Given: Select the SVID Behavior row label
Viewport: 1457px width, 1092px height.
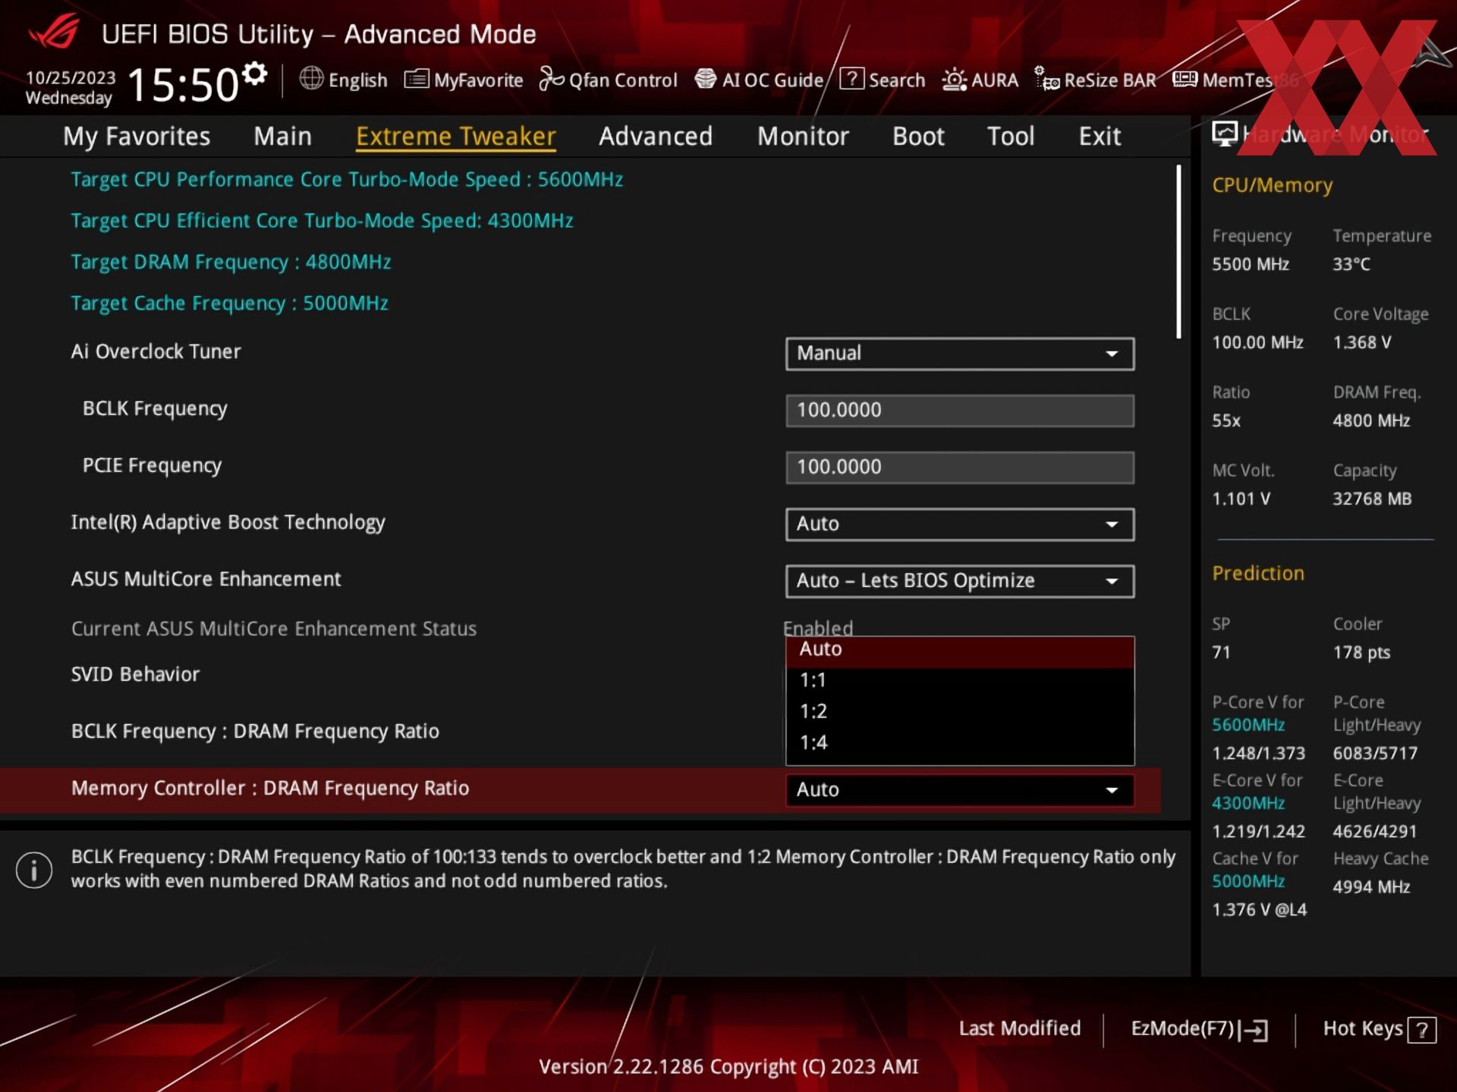Looking at the screenshot, I should pos(135,674).
